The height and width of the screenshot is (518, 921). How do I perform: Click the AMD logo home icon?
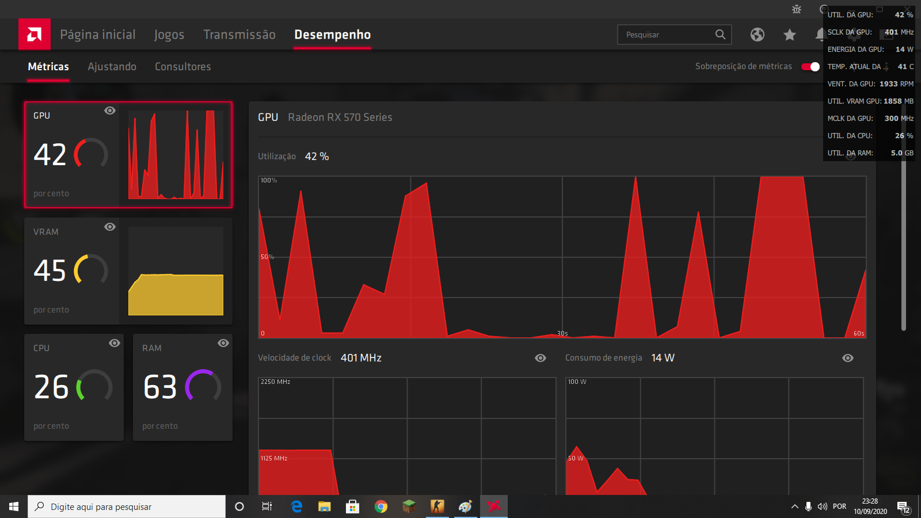35,34
